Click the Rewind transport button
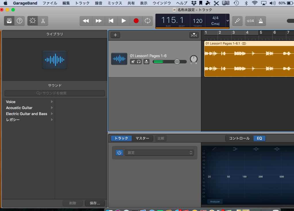The height and width of the screenshot is (211, 294). pyautogui.click(x=86, y=21)
